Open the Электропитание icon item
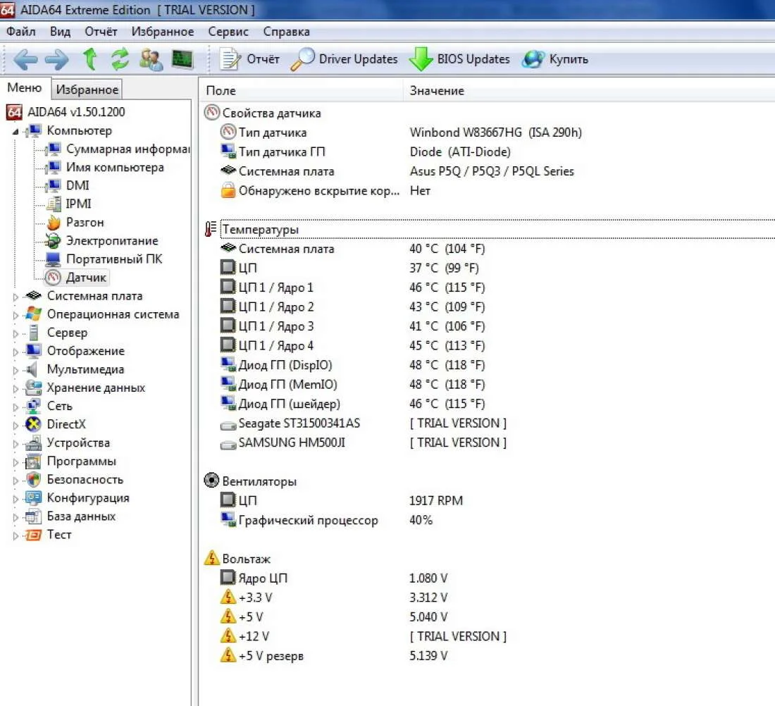The height and width of the screenshot is (706, 775). 54,241
